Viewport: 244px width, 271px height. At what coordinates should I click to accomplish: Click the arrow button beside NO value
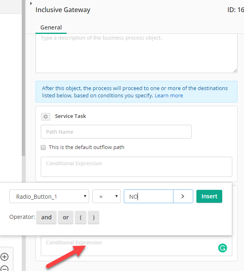tap(183, 196)
